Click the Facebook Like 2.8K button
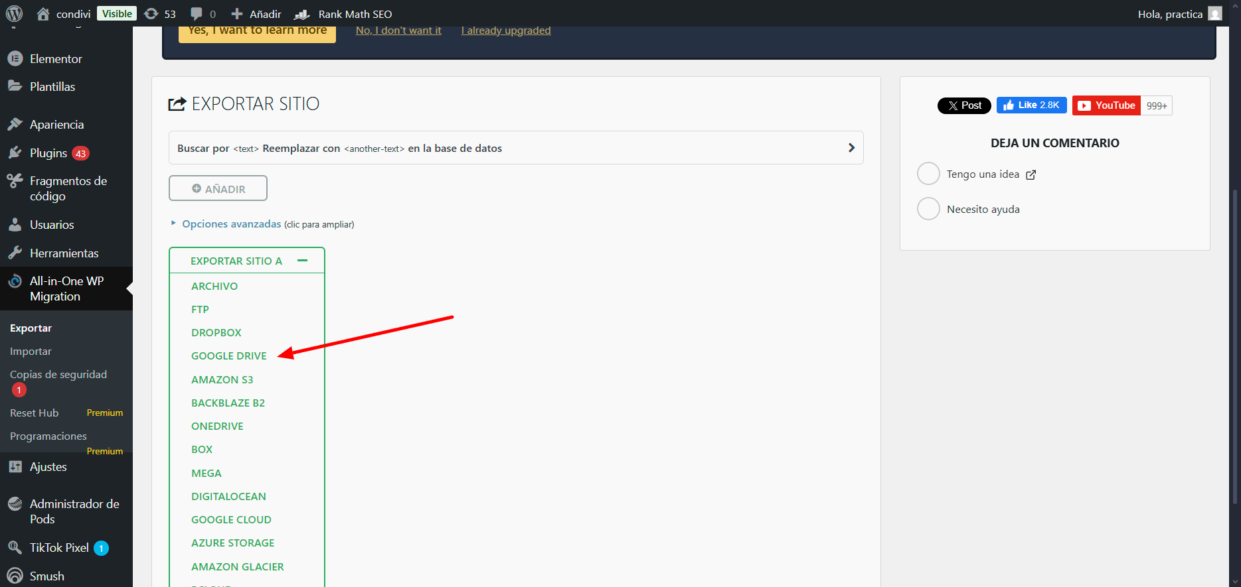 click(1032, 105)
